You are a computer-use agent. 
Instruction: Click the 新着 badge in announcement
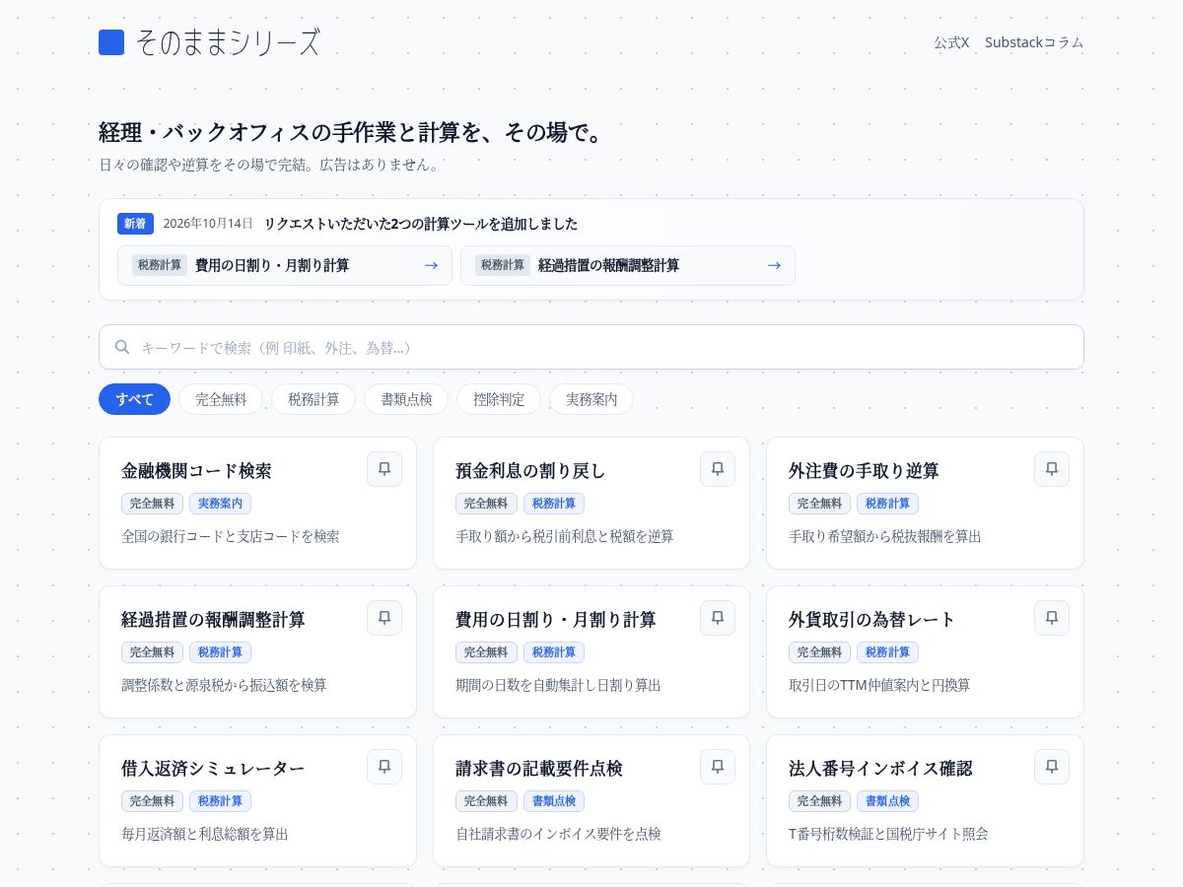click(135, 224)
